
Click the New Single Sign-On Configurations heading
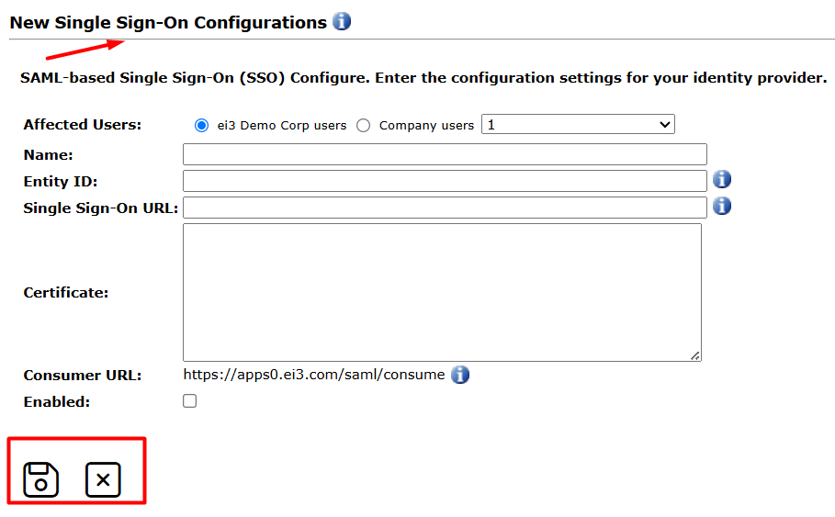pyautogui.click(x=168, y=22)
